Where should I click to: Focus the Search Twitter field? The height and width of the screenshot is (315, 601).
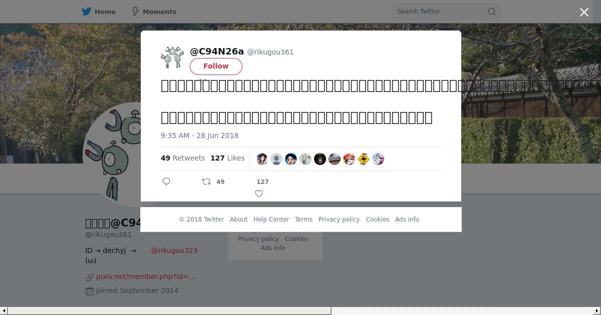(x=441, y=11)
